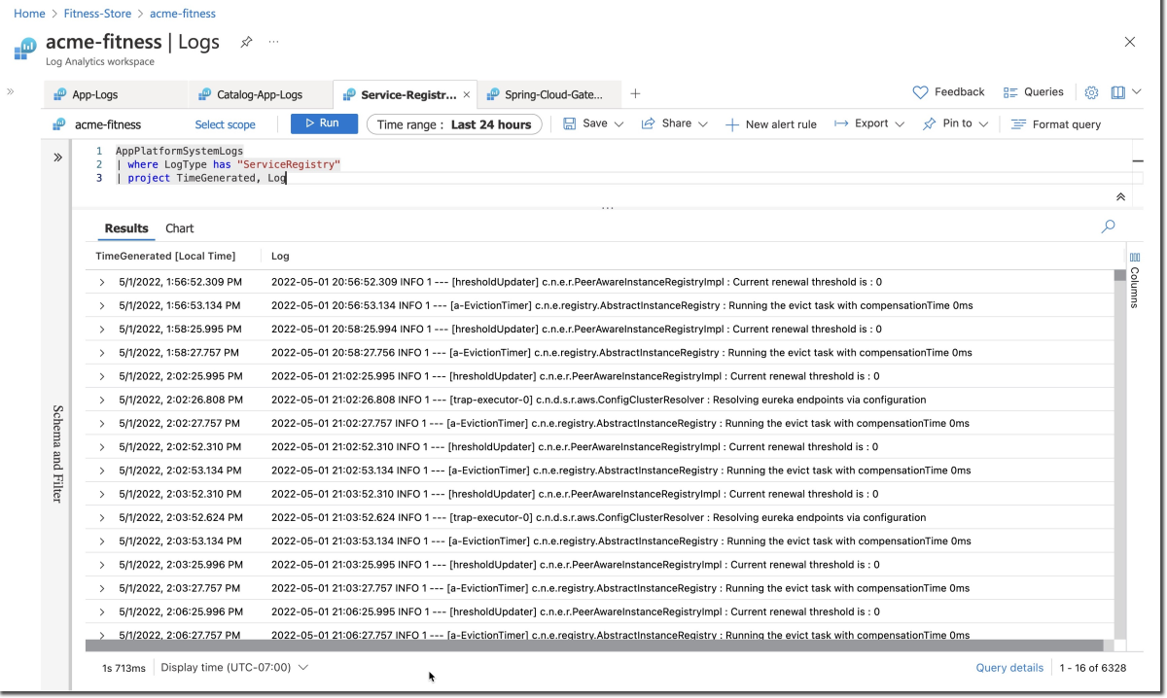This screenshot has height=698, width=1167.
Task: Expand the 2:03:52.624 PM row
Action: point(101,517)
